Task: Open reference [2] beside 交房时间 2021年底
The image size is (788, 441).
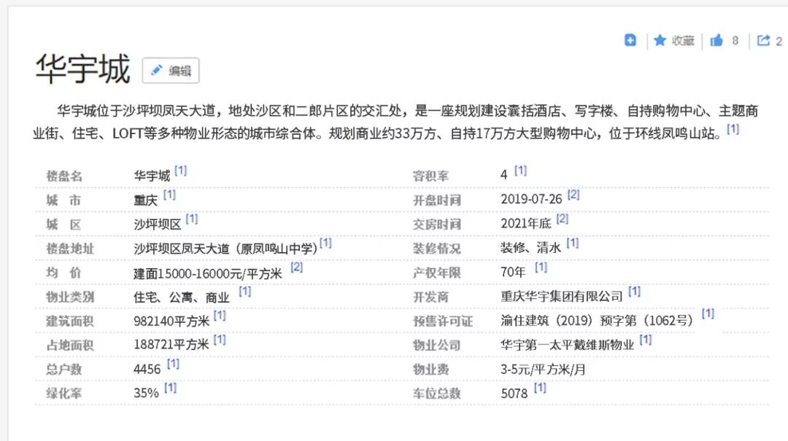Action: click(x=563, y=219)
